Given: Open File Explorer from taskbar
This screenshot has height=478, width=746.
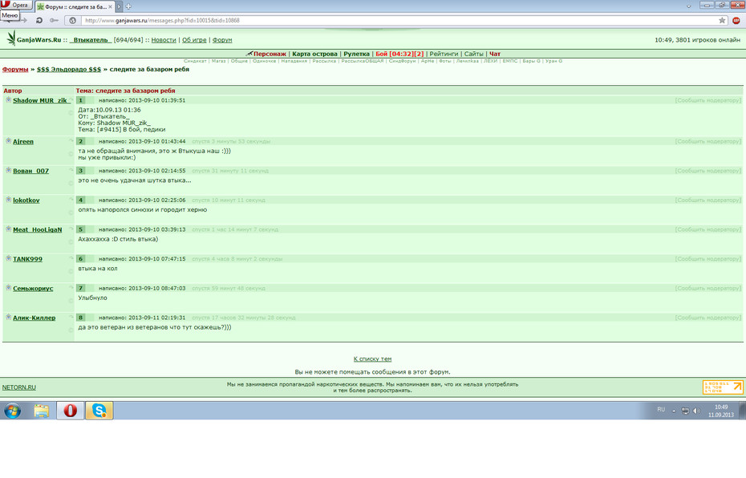Looking at the screenshot, I should [x=42, y=411].
